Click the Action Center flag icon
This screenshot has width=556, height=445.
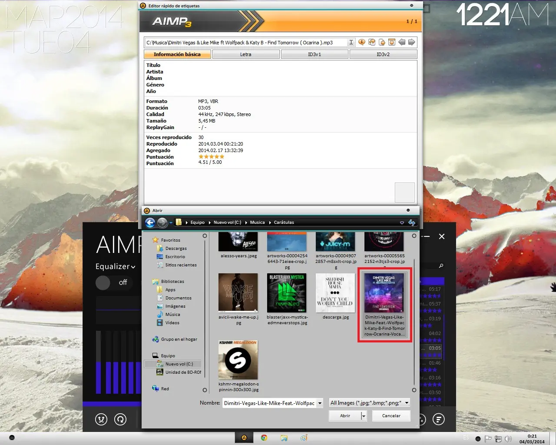click(488, 439)
